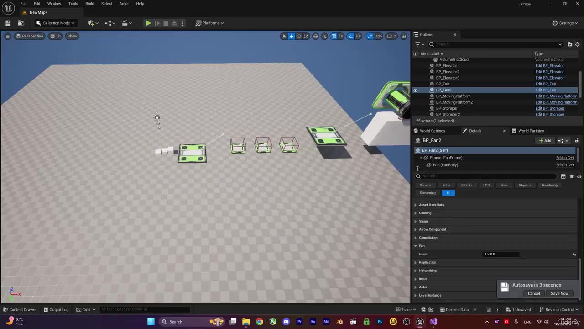Select BP_MovingPlatform in the Outliner
This screenshot has height=329, width=584.
[x=453, y=96]
